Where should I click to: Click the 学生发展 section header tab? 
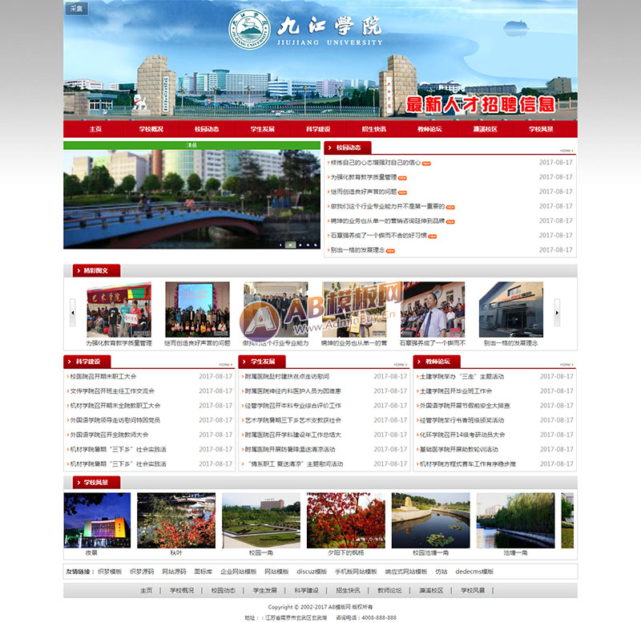[x=262, y=361]
